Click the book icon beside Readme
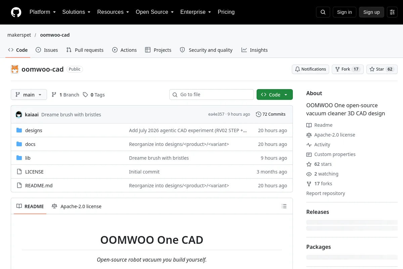The width and height of the screenshot is (403, 269). [309, 125]
